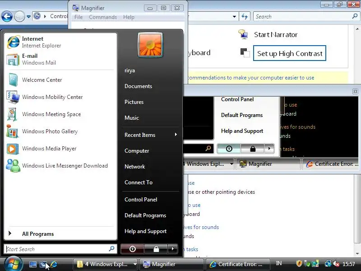The height and width of the screenshot is (271, 361).
Task: Click the Control Panel refresh button
Action: click(x=245, y=16)
